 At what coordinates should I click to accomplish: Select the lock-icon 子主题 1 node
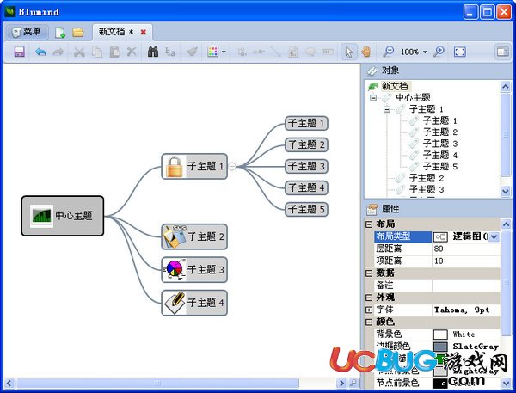coord(194,167)
